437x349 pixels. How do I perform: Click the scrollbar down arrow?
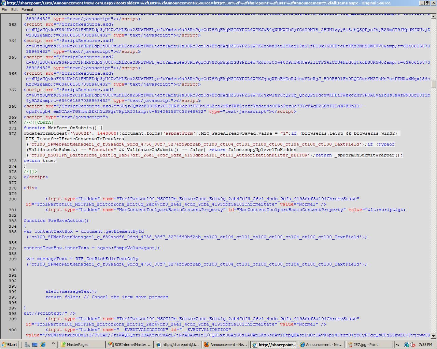click(434, 336)
